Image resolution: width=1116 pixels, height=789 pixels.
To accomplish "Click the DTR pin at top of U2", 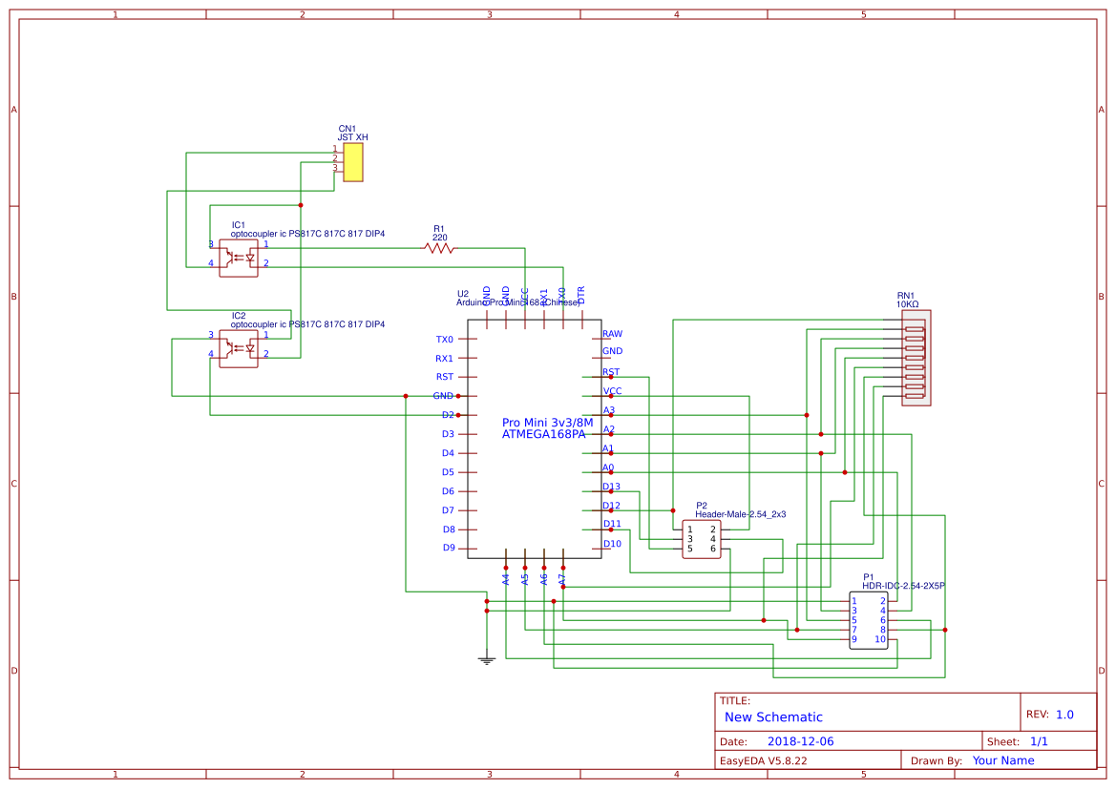I will click(x=579, y=296).
